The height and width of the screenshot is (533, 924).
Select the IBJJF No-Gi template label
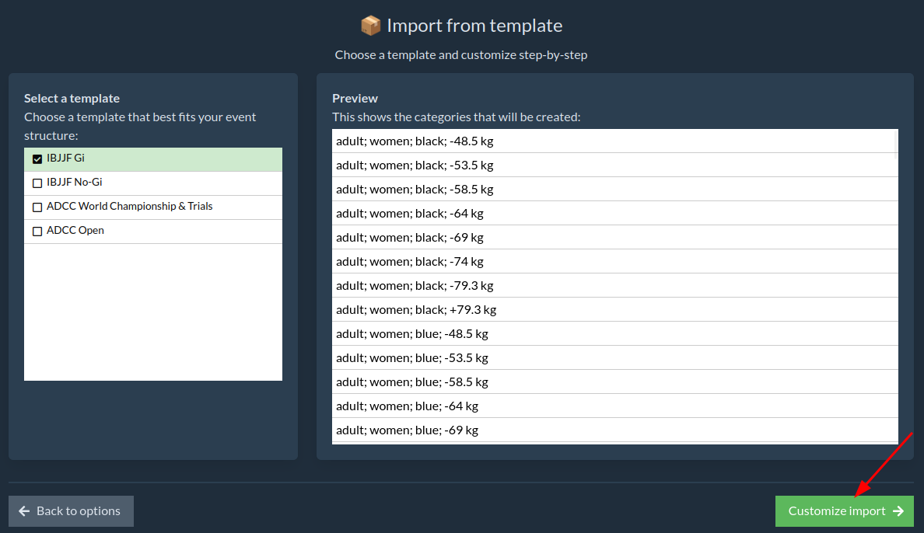tap(75, 183)
